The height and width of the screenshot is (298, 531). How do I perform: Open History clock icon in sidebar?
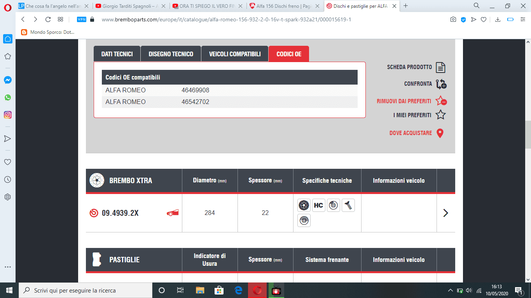(x=7, y=179)
